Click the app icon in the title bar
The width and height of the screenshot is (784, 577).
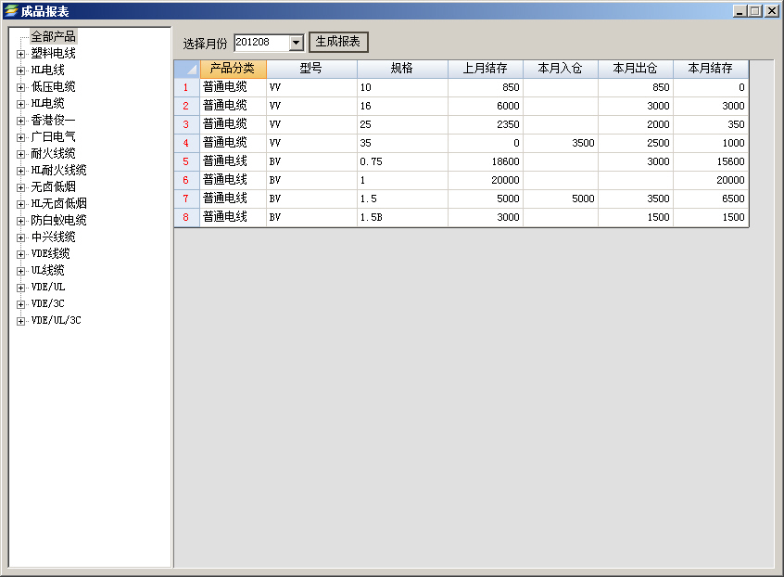tap(11, 11)
